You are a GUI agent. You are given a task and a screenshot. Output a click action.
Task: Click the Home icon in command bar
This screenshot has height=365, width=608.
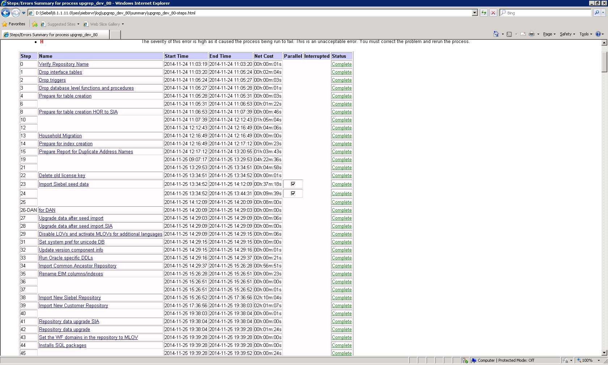pyautogui.click(x=496, y=34)
